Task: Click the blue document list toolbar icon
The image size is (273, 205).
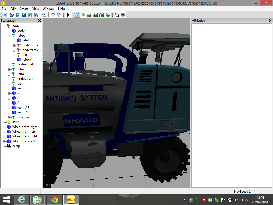Action: pyautogui.click(x=18, y=15)
